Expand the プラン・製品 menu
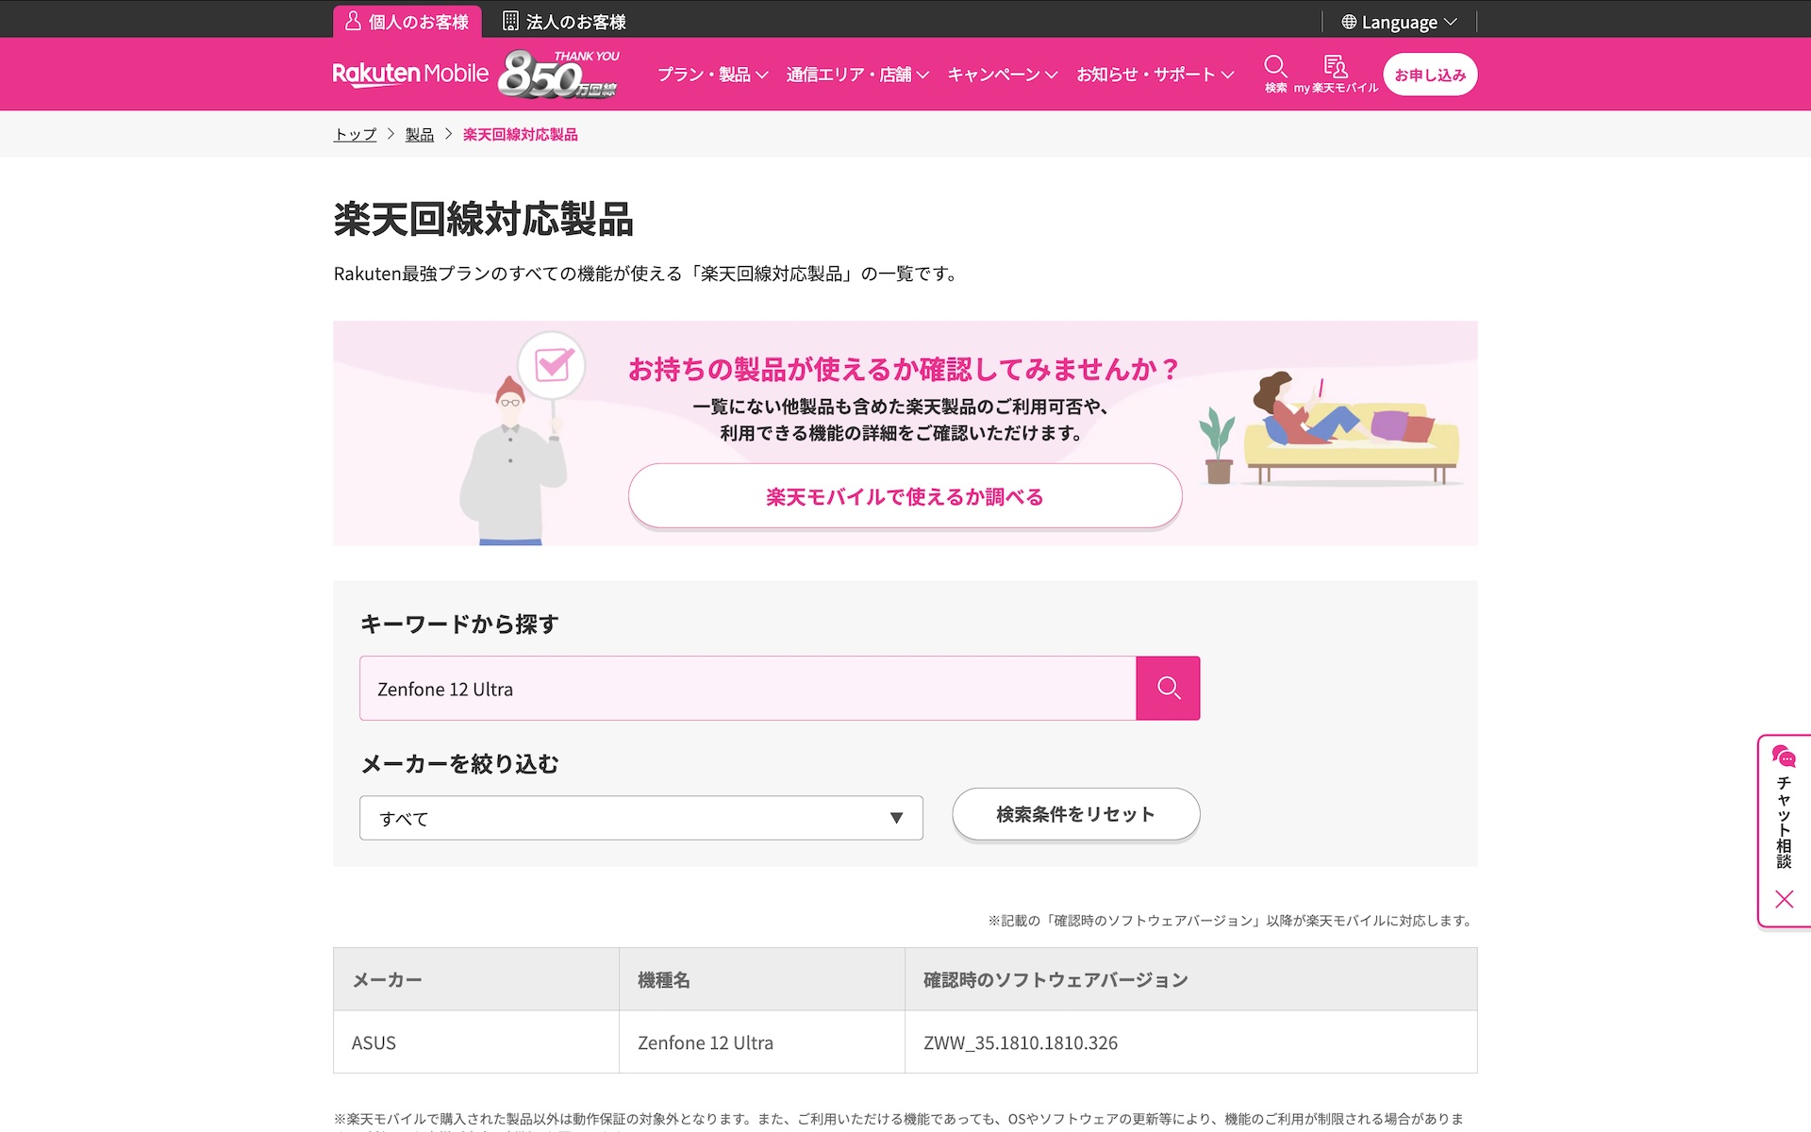Image resolution: width=1811 pixels, height=1132 pixels. [x=712, y=75]
